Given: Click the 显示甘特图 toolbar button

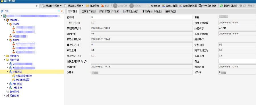Looking at the screenshot, I should [170, 6].
